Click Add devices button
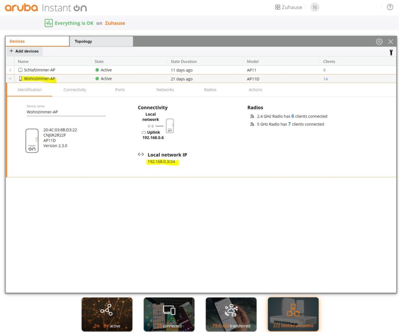401x332 pixels. (24, 51)
